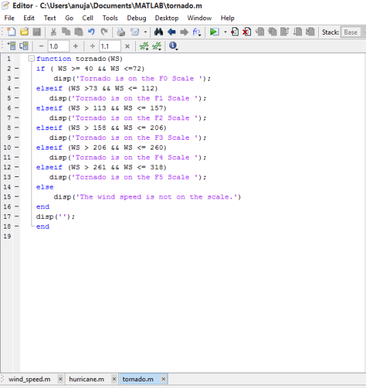Click the cell mode information icon
The height and width of the screenshot is (388, 366).
tap(173, 46)
